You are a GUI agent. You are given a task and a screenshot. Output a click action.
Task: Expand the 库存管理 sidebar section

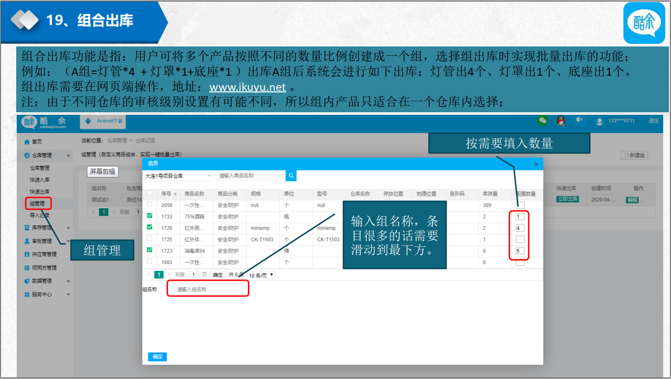tap(68, 228)
